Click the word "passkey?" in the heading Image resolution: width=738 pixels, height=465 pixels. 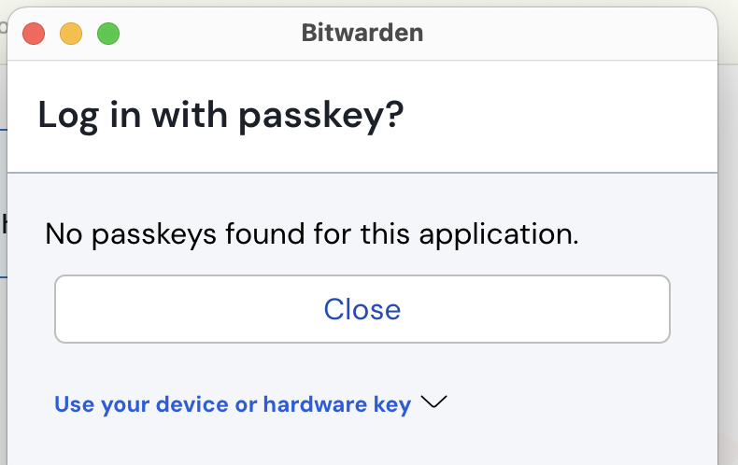click(321, 116)
